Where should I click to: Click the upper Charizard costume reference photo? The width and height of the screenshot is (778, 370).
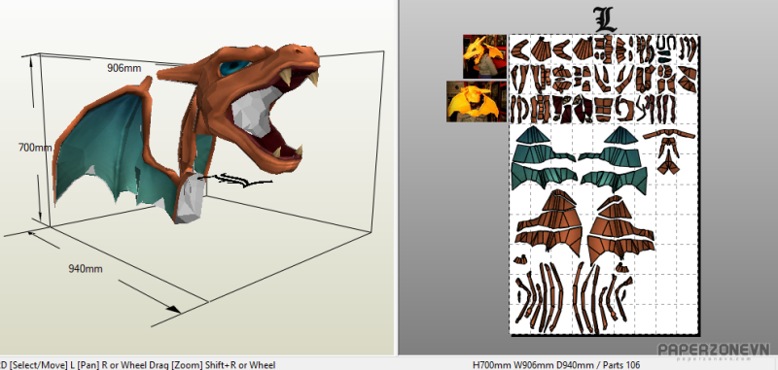point(484,56)
